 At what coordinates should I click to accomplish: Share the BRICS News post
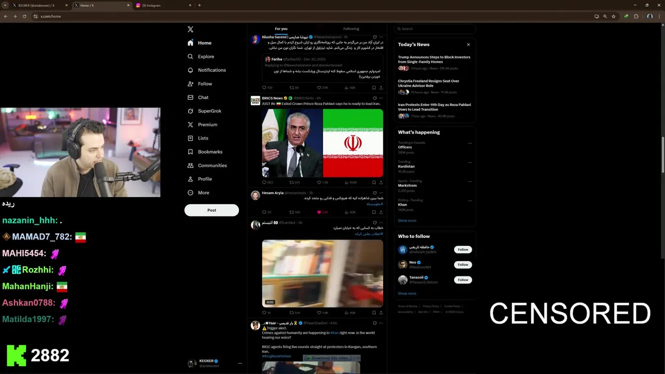pos(381,182)
